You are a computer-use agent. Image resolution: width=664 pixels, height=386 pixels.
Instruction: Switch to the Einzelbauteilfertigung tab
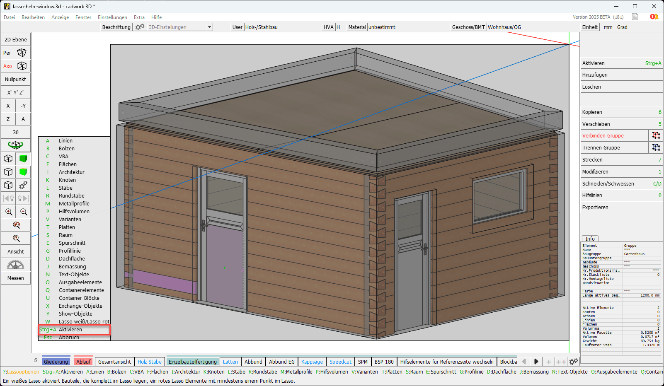(193, 362)
